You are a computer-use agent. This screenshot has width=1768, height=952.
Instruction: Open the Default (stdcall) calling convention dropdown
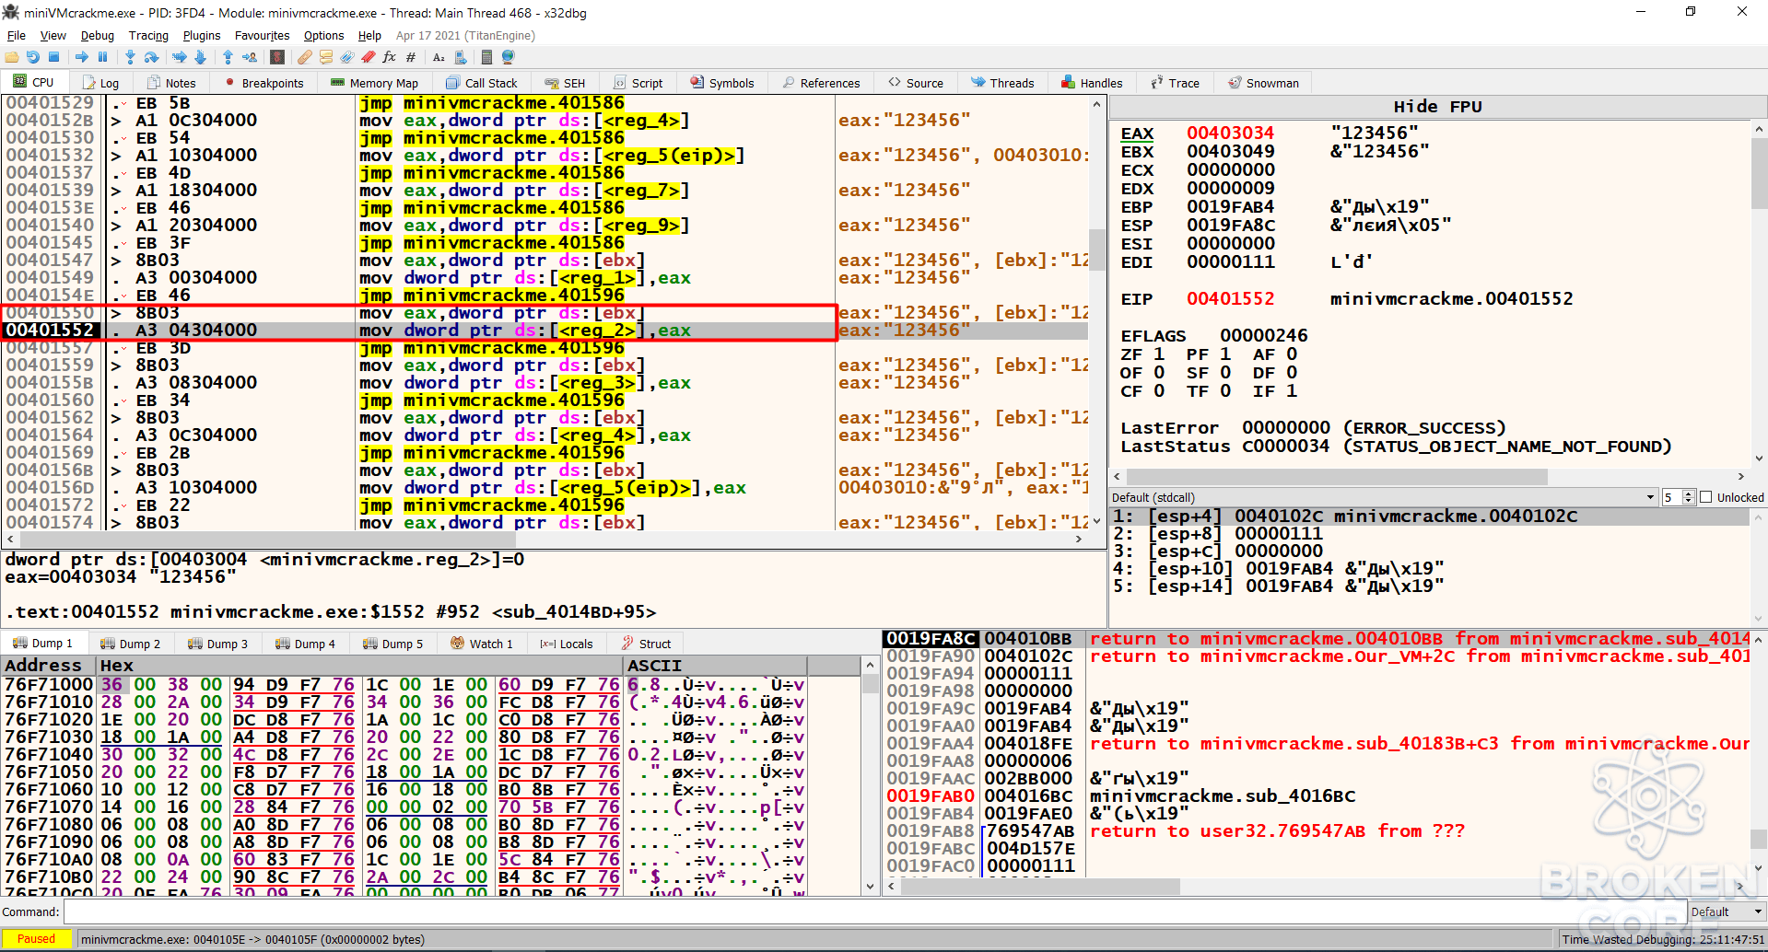point(1384,497)
